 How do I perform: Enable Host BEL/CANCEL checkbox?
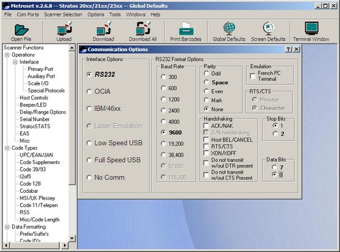(206, 140)
